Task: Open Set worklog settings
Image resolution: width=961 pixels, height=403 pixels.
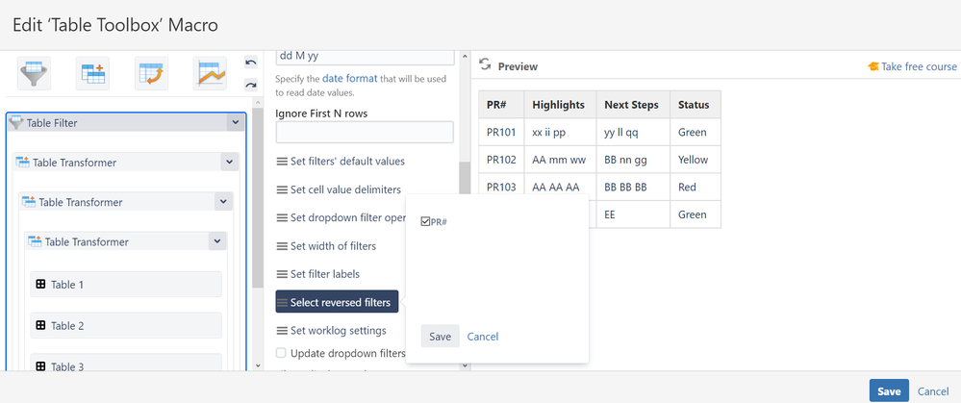Action: pos(331,331)
